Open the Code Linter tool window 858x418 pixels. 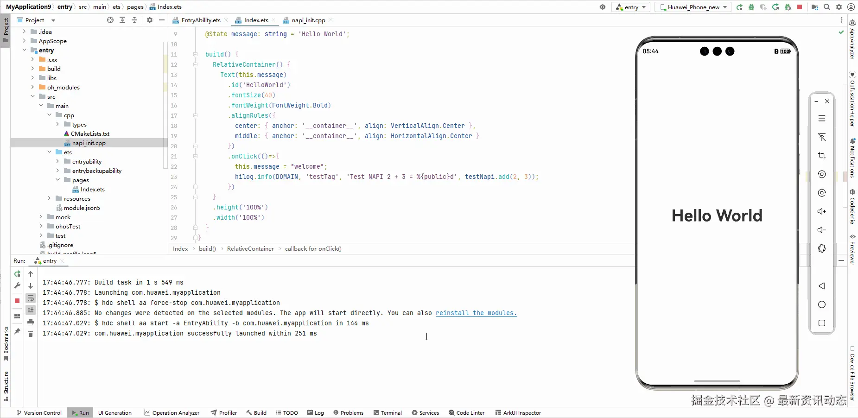pyautogui.click(x=466, y=412)
